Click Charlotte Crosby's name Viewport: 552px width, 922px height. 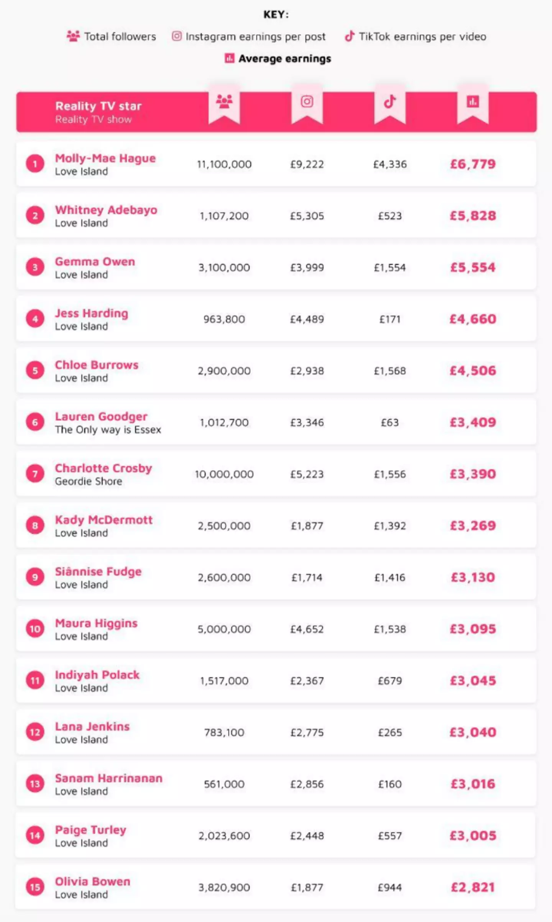(103, 468)
